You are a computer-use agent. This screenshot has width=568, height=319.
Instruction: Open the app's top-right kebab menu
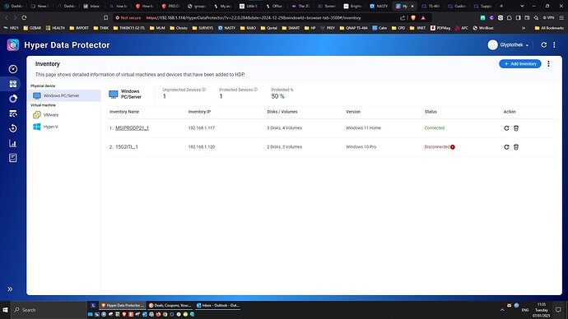click(x=554, y=45)
